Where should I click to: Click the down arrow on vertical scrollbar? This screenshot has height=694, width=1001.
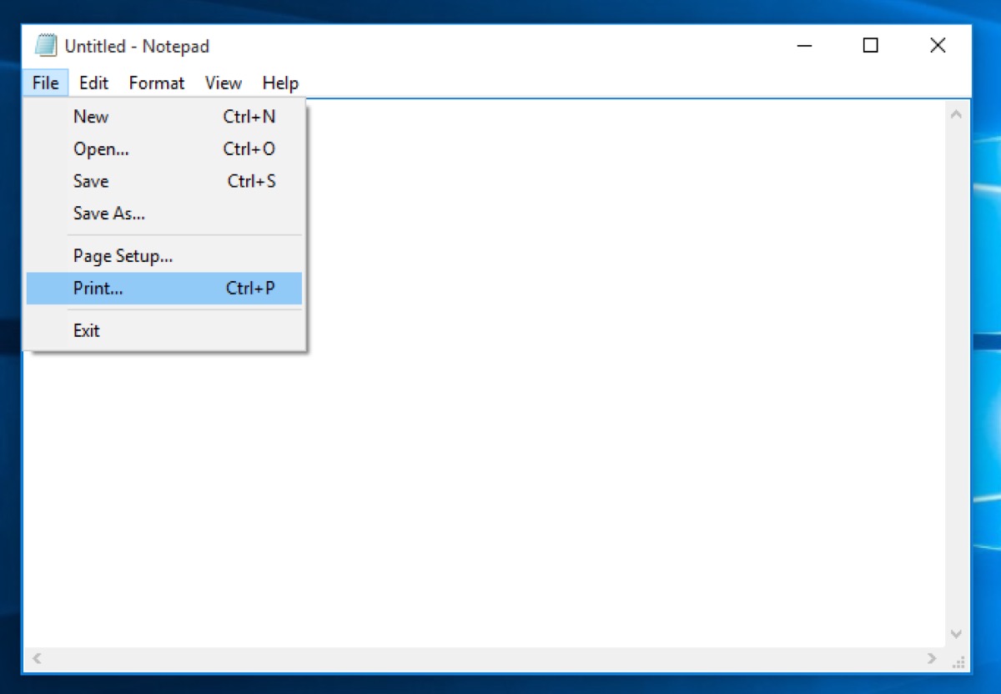(x=958, y=633)
